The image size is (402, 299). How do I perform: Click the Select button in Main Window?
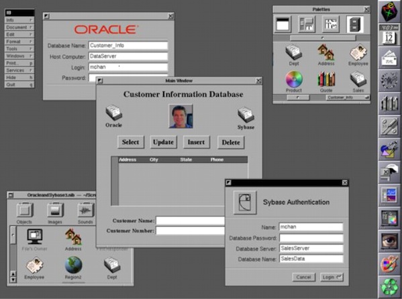[x=131, y=142]
